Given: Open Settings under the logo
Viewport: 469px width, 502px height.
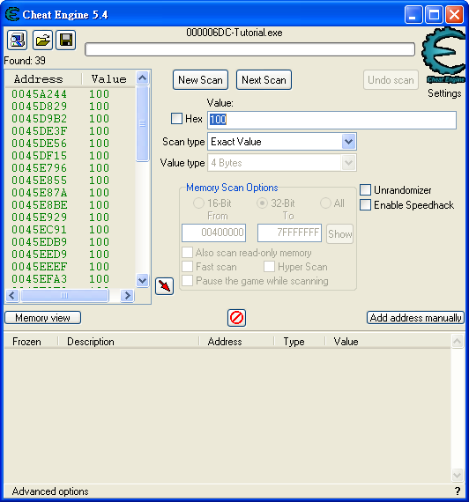Looking at the screenshot, I should click(x=444, y=93).
